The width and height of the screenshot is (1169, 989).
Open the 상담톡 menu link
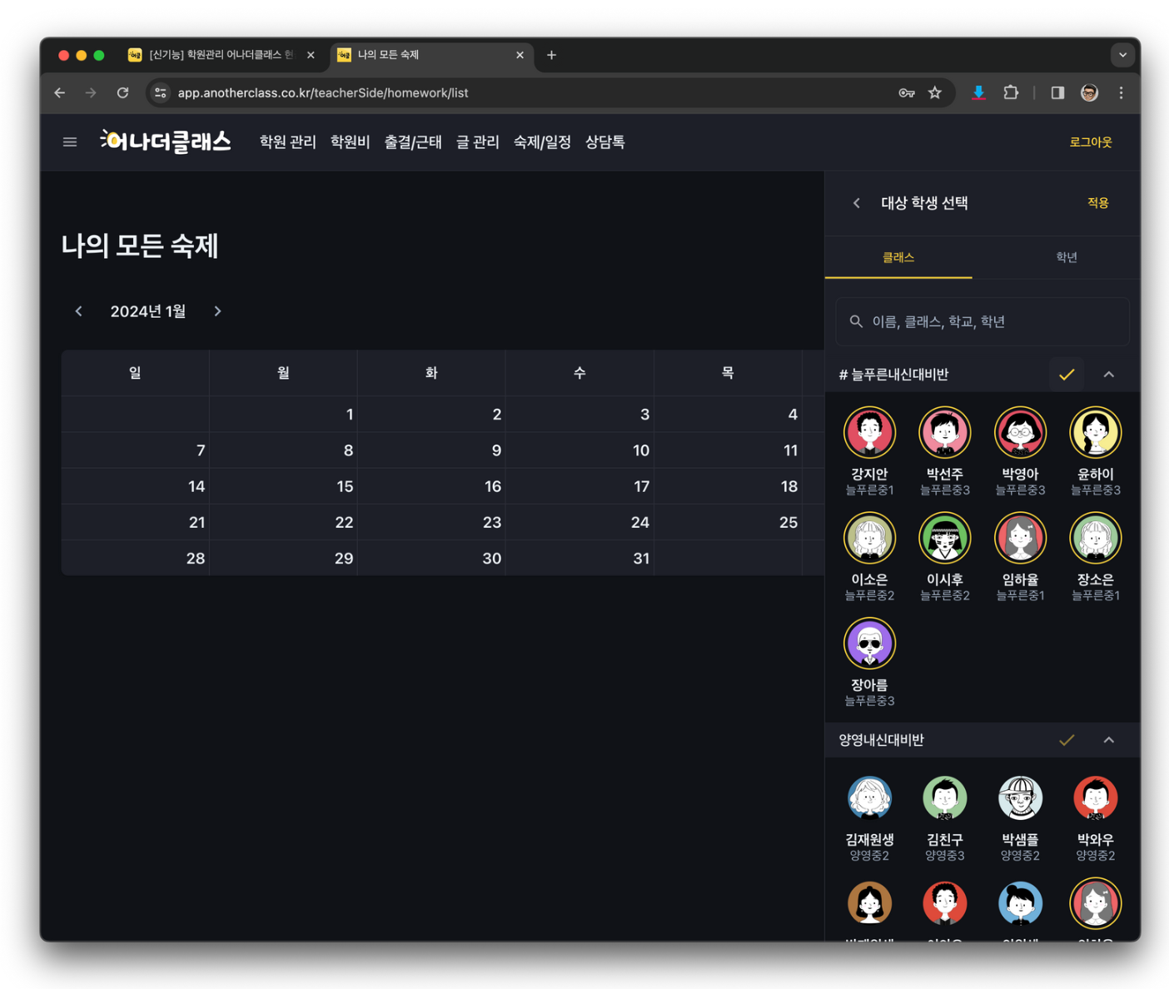(x=605, y=142)
